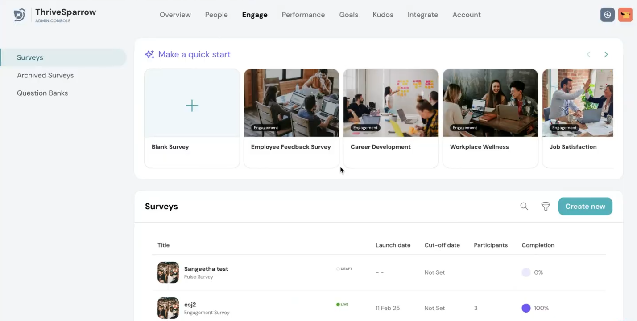Open the Overview tab
637x321 pixels.
pyautogui.click(x=175, y=15)
